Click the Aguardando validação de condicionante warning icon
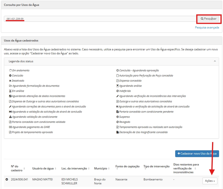The width and height of the screenshot is (223, 189). point(10,117)
